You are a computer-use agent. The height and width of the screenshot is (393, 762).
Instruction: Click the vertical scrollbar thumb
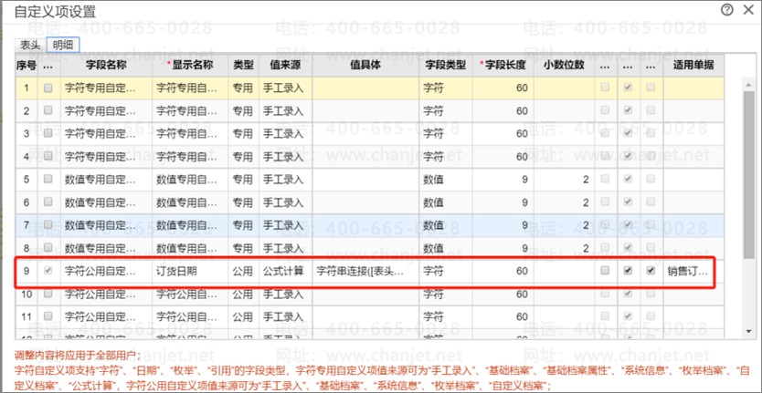749,174
